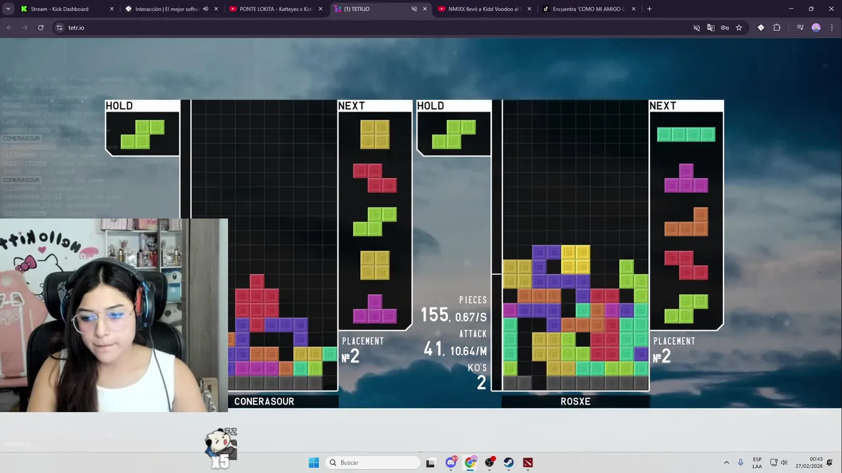Image resolution: width=842 pixels, height=473 pixels.
Task: Click the webcam overlay of the streamer
Action: tap(114, 315)
